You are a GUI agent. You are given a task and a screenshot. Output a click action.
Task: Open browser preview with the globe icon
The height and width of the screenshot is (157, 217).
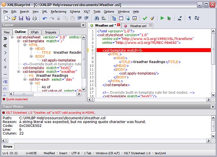[128, 18]
